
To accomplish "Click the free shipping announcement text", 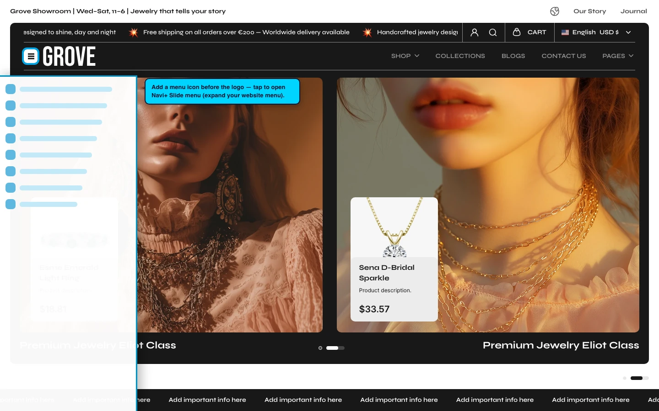I will [246, 32].
